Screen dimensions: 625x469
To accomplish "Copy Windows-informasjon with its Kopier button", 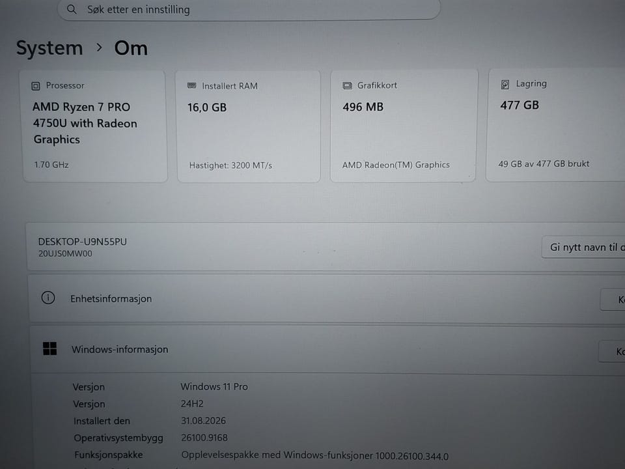I will (x=612, y=351).
